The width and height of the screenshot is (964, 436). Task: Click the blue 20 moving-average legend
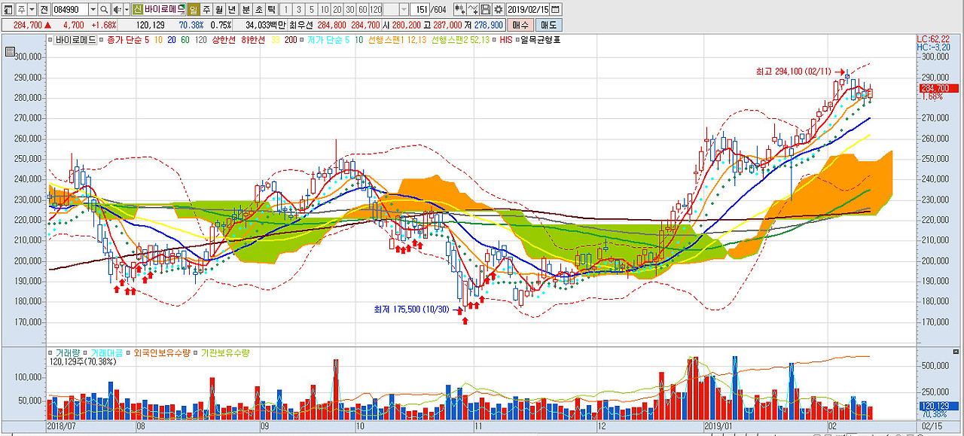click(x=172, y=40)
